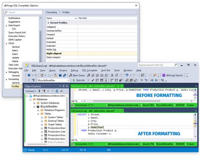Click the Save All icon in toolbar
This screenshot has height=156, width=200.
[x=65, y=75]
